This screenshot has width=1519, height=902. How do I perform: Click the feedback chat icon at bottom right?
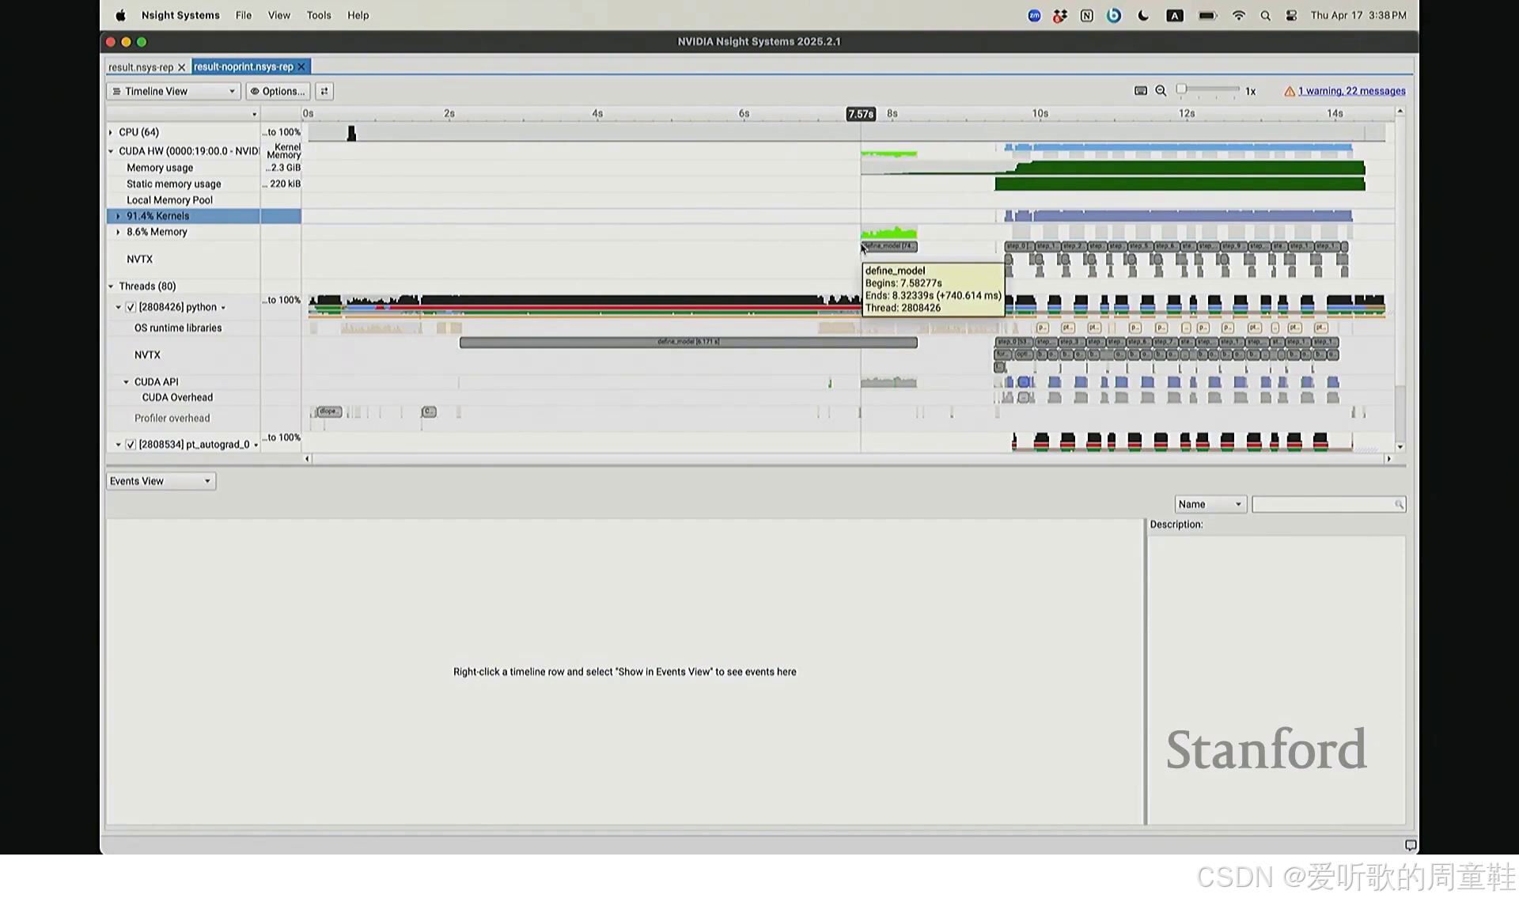(1410, 845)
